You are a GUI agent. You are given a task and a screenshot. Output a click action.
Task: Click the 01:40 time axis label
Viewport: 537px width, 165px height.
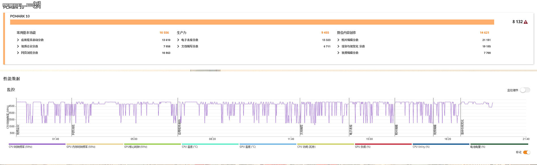pos(56,139)
